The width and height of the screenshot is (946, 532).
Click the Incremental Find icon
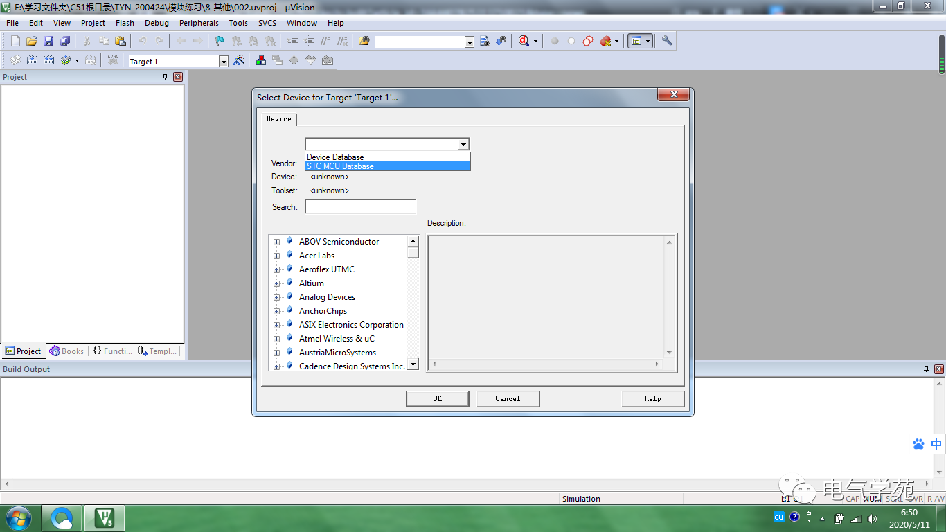[501, 41]
